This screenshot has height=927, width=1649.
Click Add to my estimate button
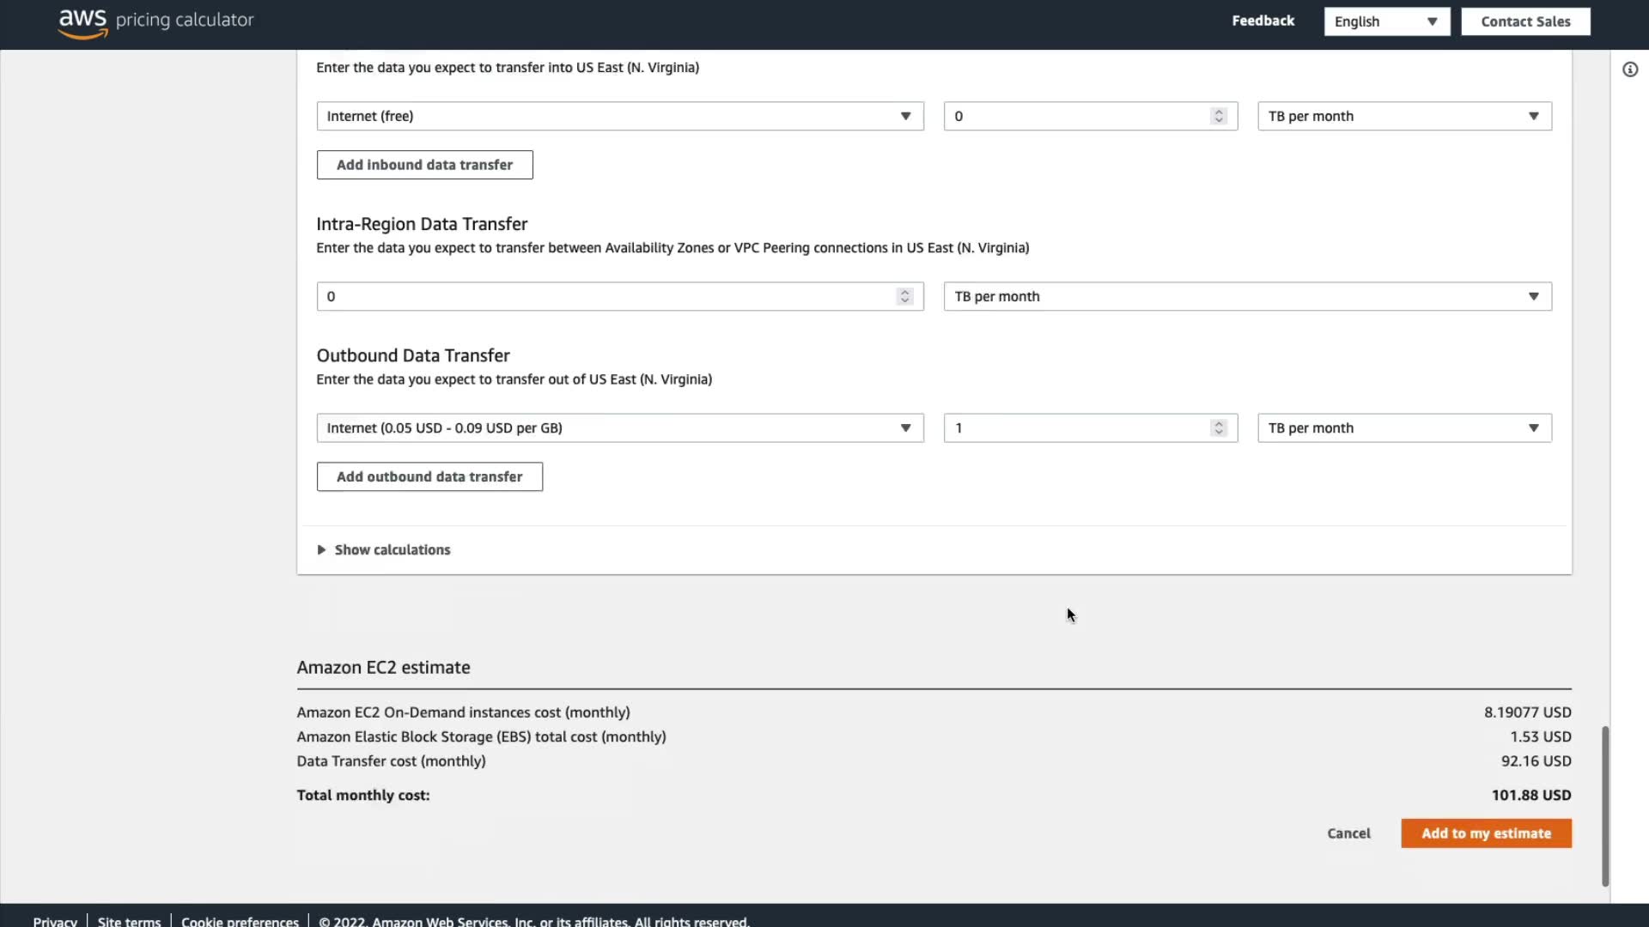1485,833
